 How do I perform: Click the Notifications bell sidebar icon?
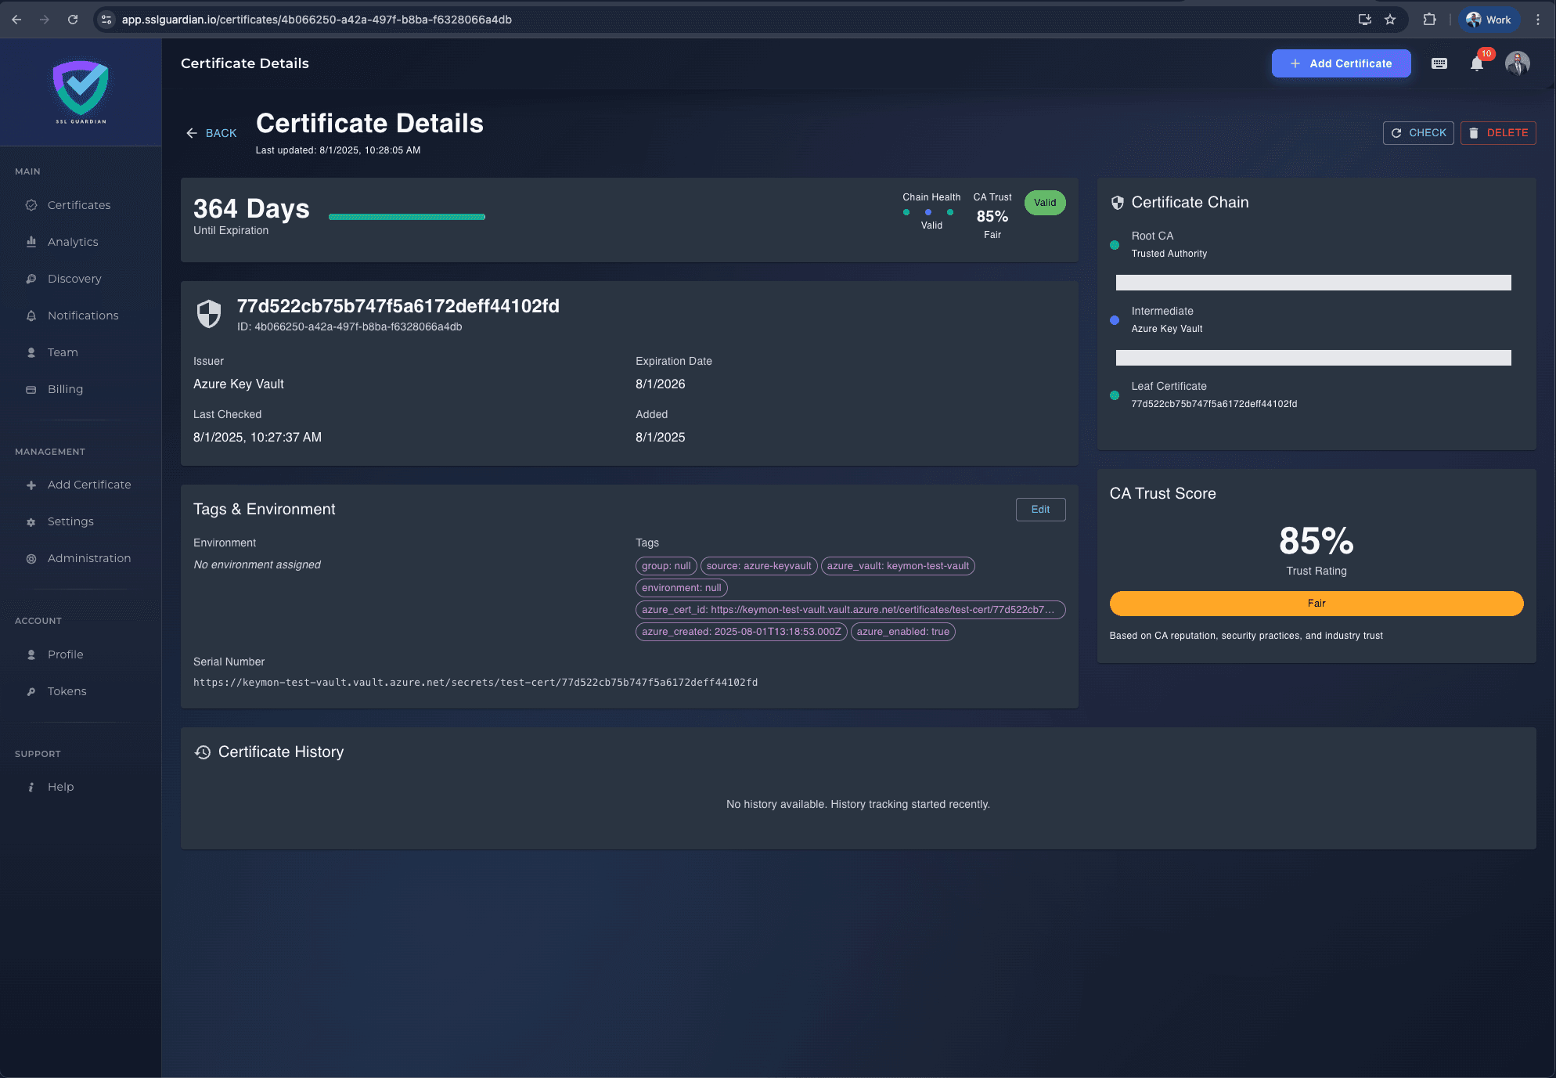coord(31,315)
